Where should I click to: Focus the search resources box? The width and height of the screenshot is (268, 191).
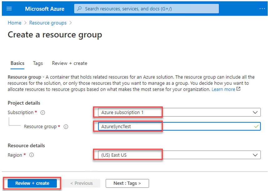click(146, 8)
